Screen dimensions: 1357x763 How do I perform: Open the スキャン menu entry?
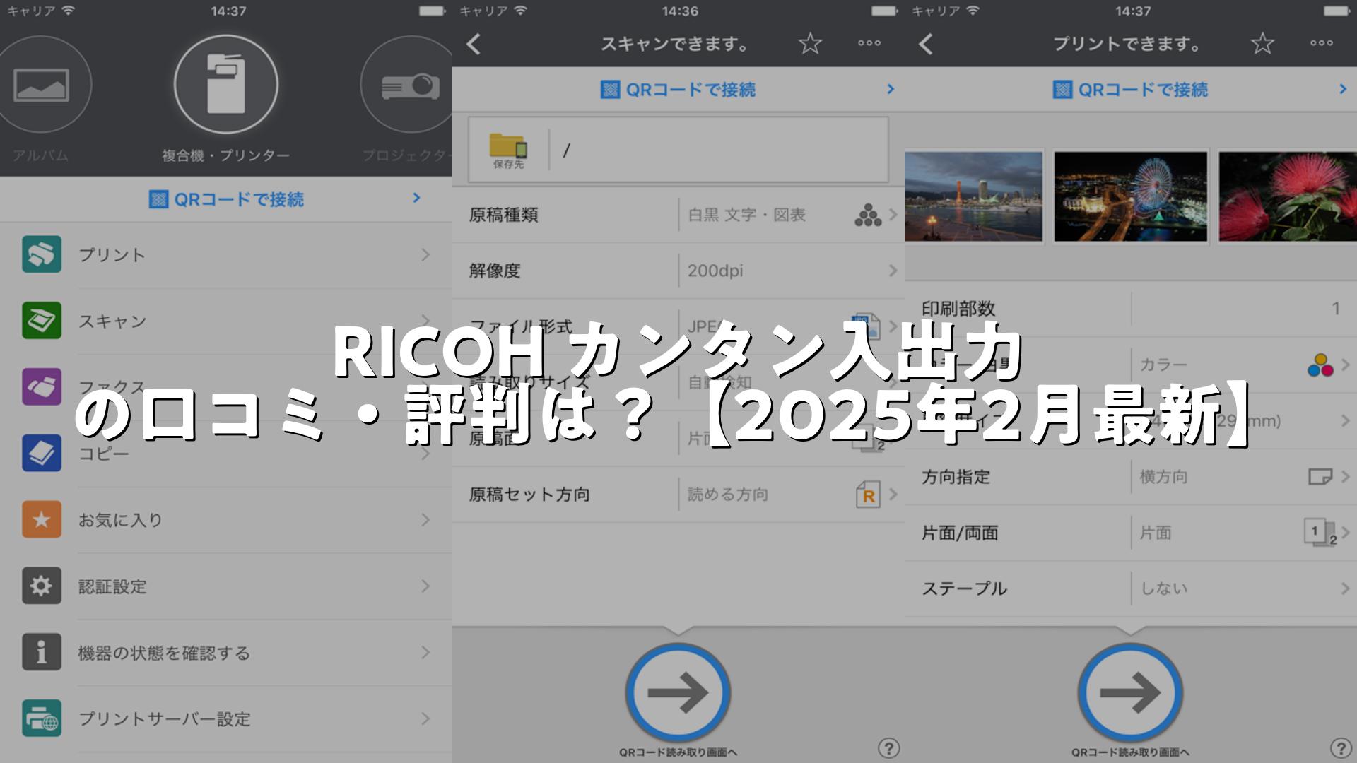[226, 321]
